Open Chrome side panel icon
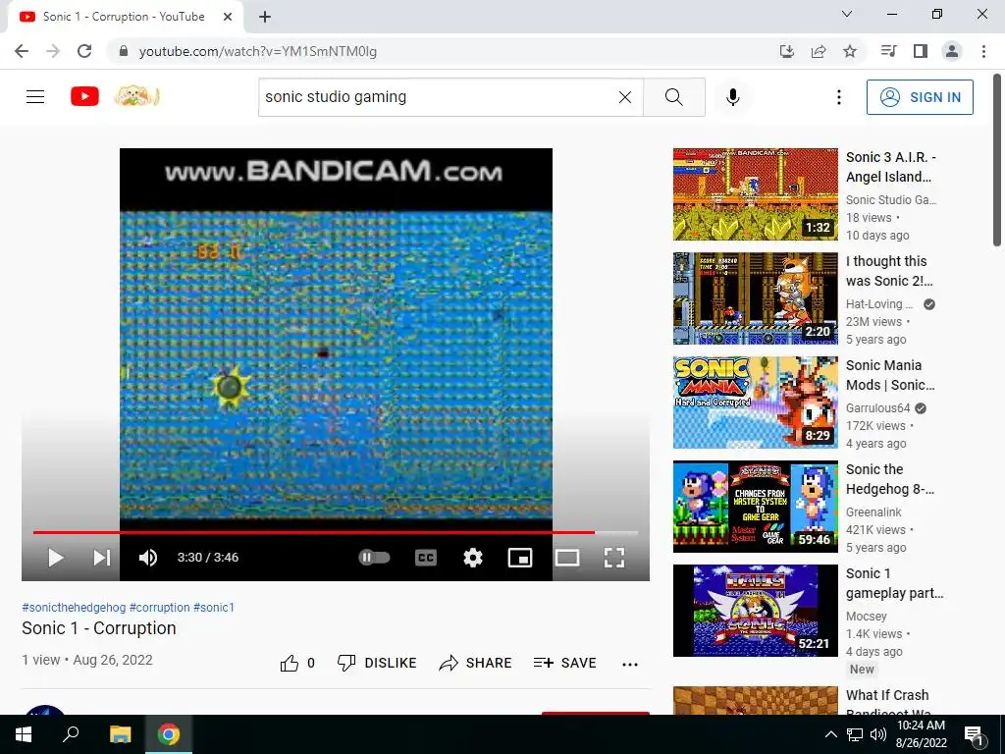Image resolution: width=1005 pixels, height=754 pixels. pyautogui.click(x=921, y=51)
